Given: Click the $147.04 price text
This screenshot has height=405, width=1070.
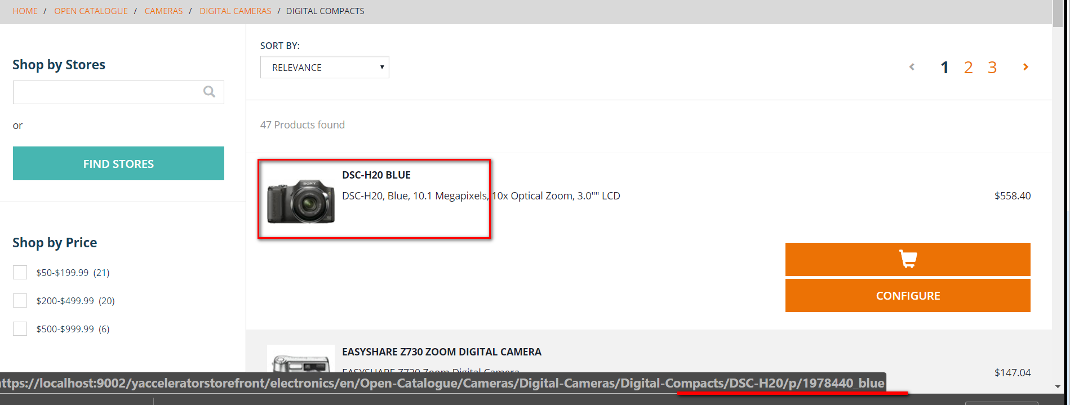Looking at the screenshot, I should coord(1013,373).
